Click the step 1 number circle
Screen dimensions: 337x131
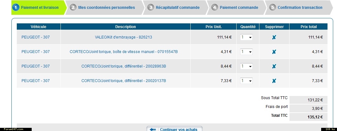(16, 7)
